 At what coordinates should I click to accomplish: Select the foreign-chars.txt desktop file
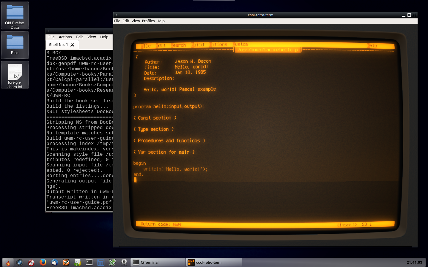pos(15,75)
